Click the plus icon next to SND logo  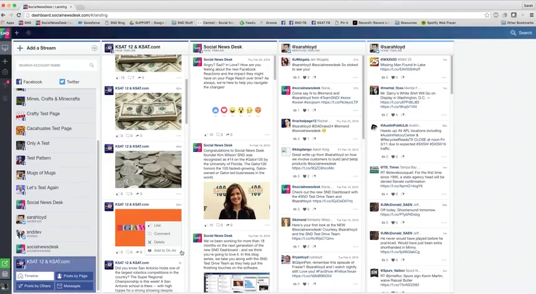(x=16, y=33)
